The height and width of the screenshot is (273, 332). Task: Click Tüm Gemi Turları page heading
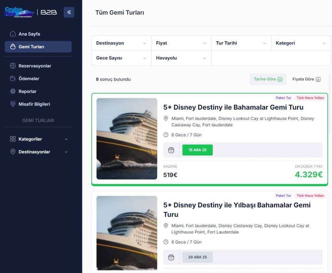(120, 13)
